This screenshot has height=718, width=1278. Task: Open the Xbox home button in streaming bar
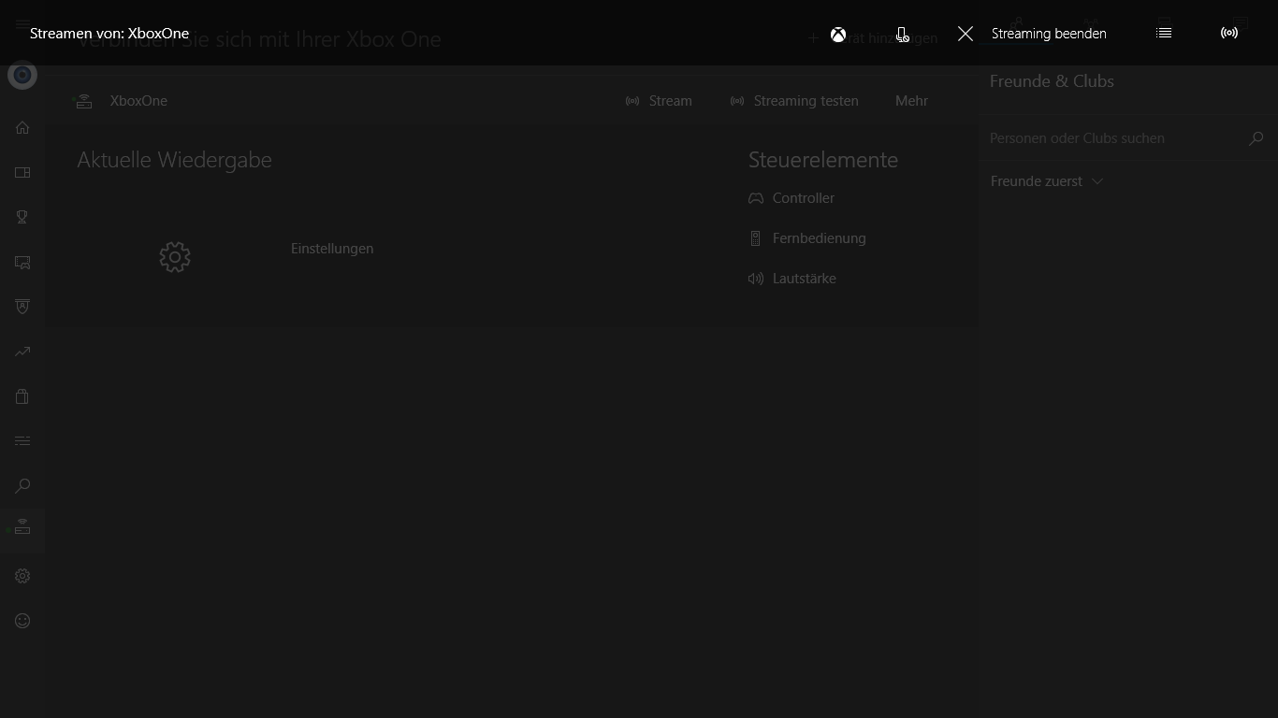coord(838,35)
